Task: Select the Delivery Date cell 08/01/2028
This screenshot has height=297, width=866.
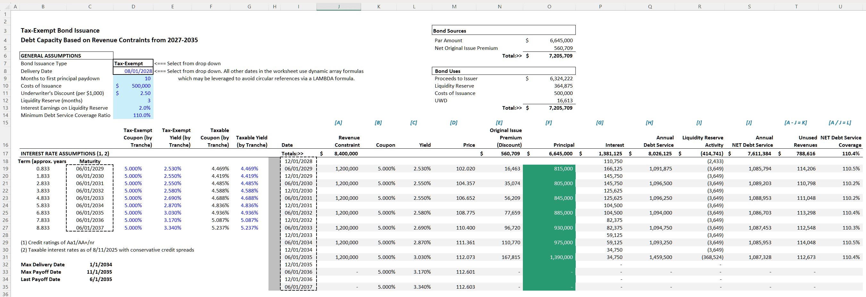Action: [133, 71]
